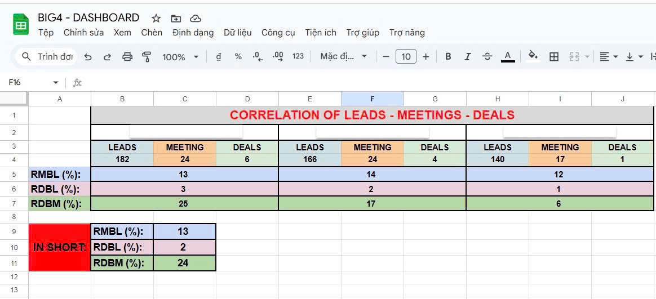Open the zoom 100% dropdown

coord(180,57)
